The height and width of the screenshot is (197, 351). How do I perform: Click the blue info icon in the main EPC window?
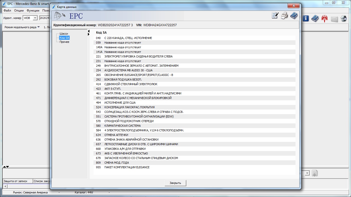pyautogui.click(x=306, y=18)
